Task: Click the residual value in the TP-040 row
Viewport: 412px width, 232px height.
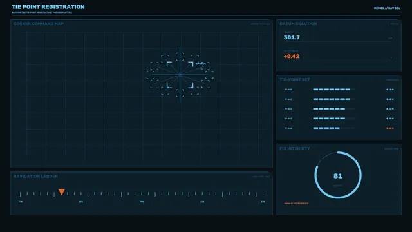Action: pyautogui.click(x=390, y=90)
